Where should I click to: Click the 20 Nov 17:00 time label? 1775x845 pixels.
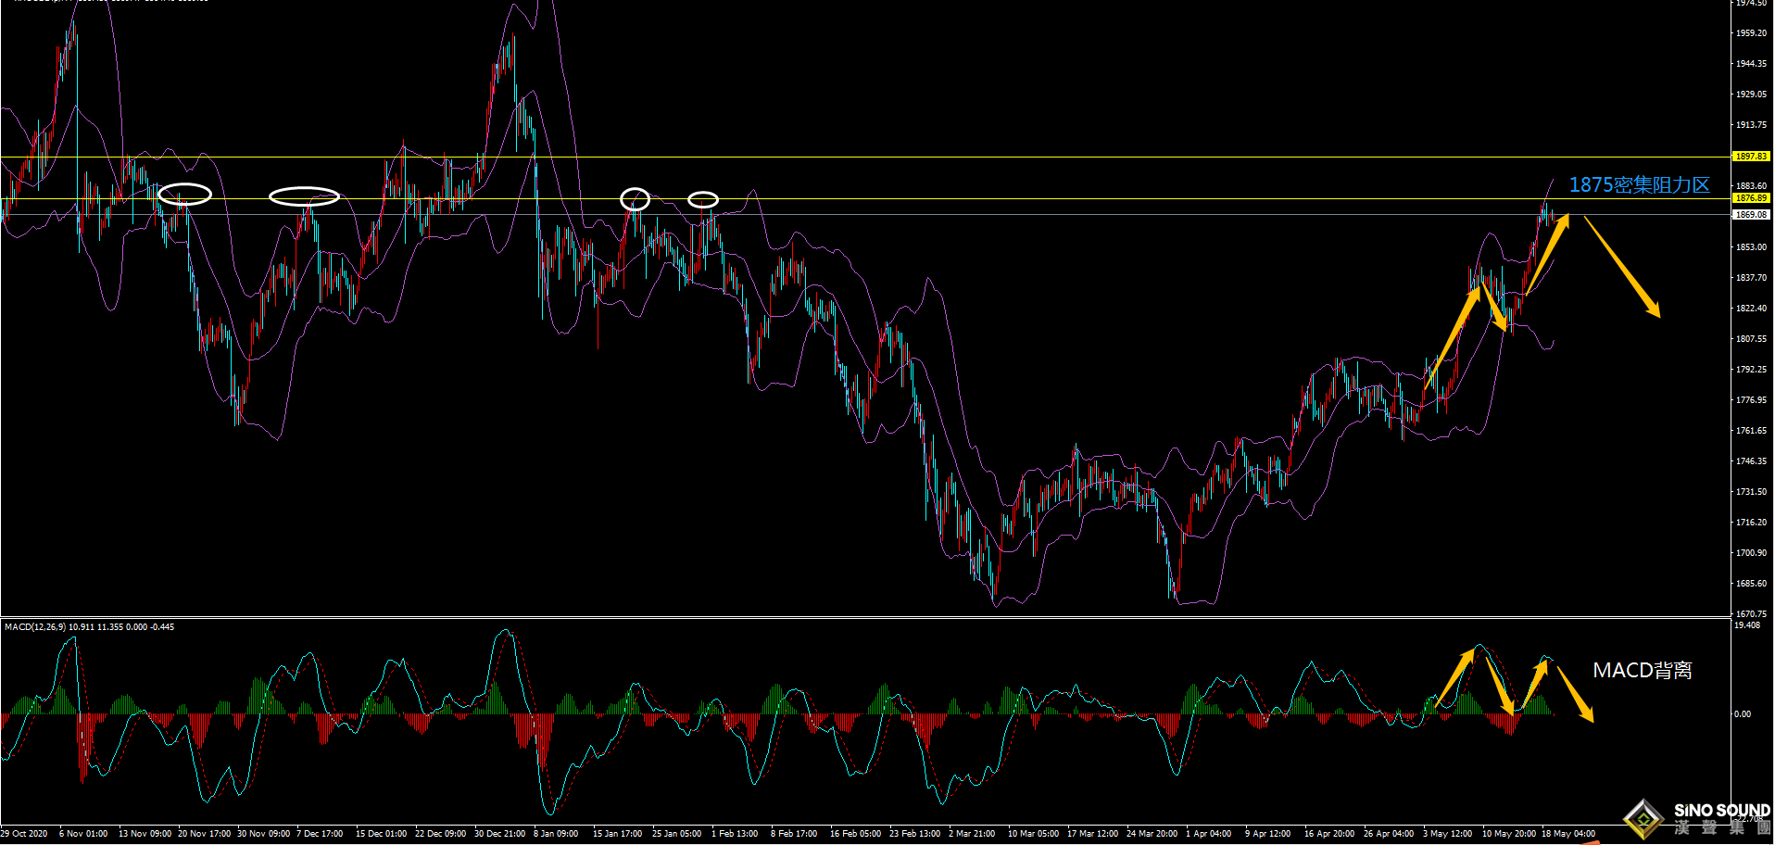204,834
